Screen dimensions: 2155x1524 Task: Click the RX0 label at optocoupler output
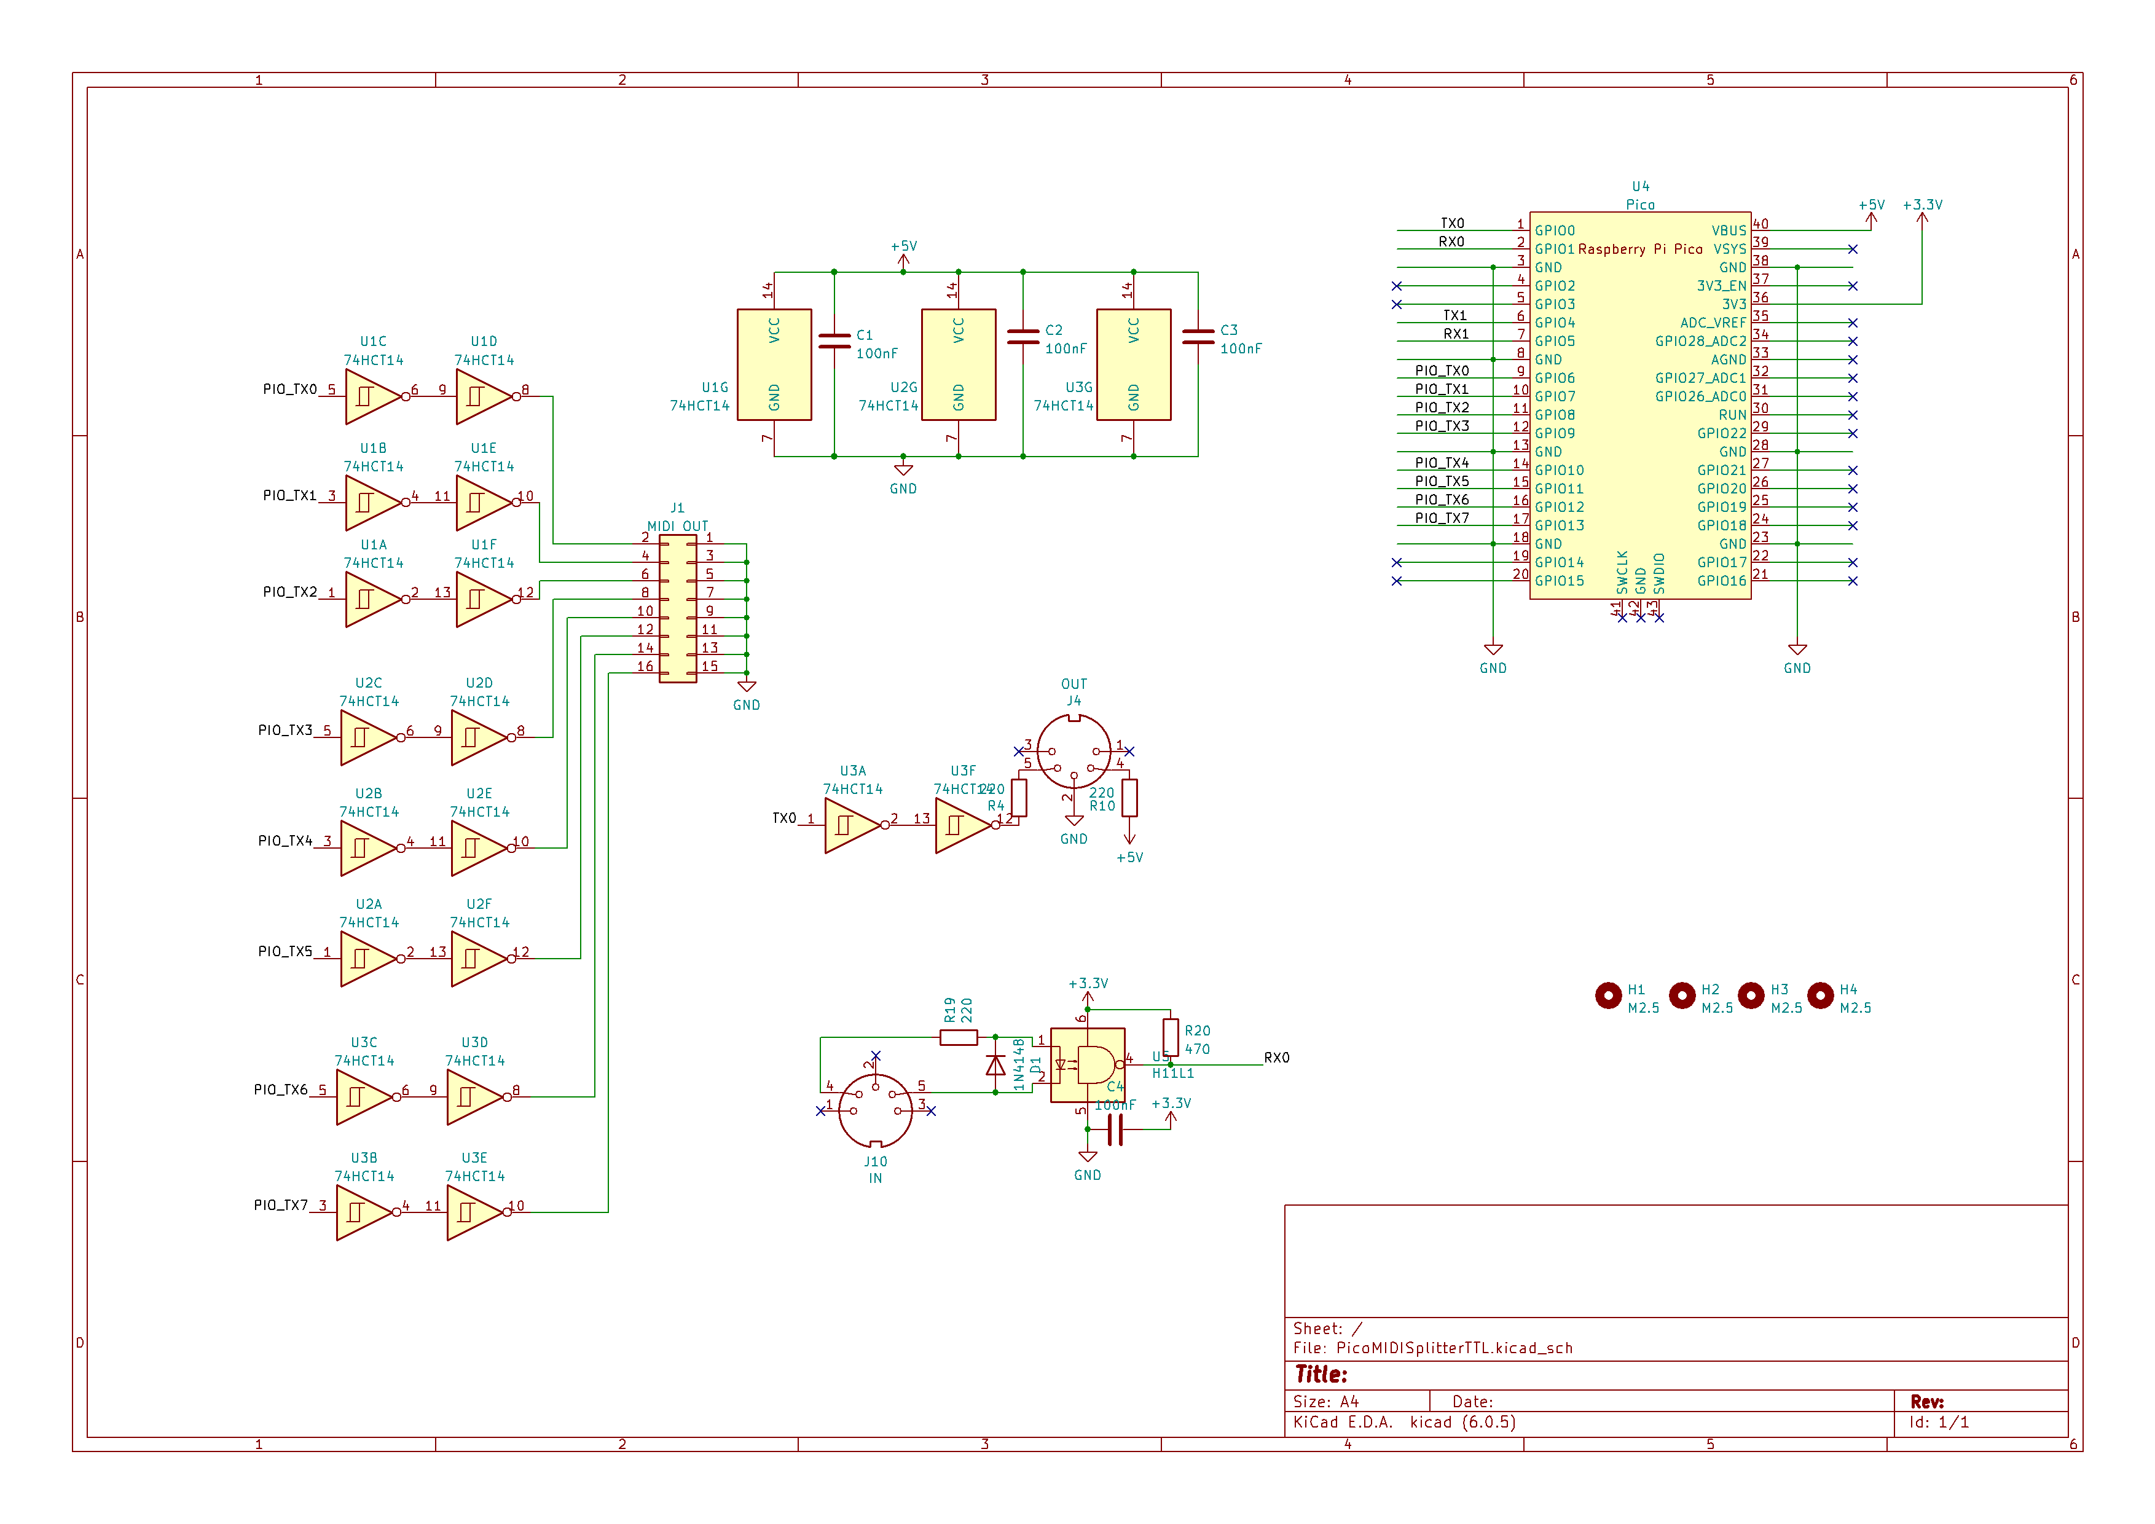[x=1276, y=1058]
